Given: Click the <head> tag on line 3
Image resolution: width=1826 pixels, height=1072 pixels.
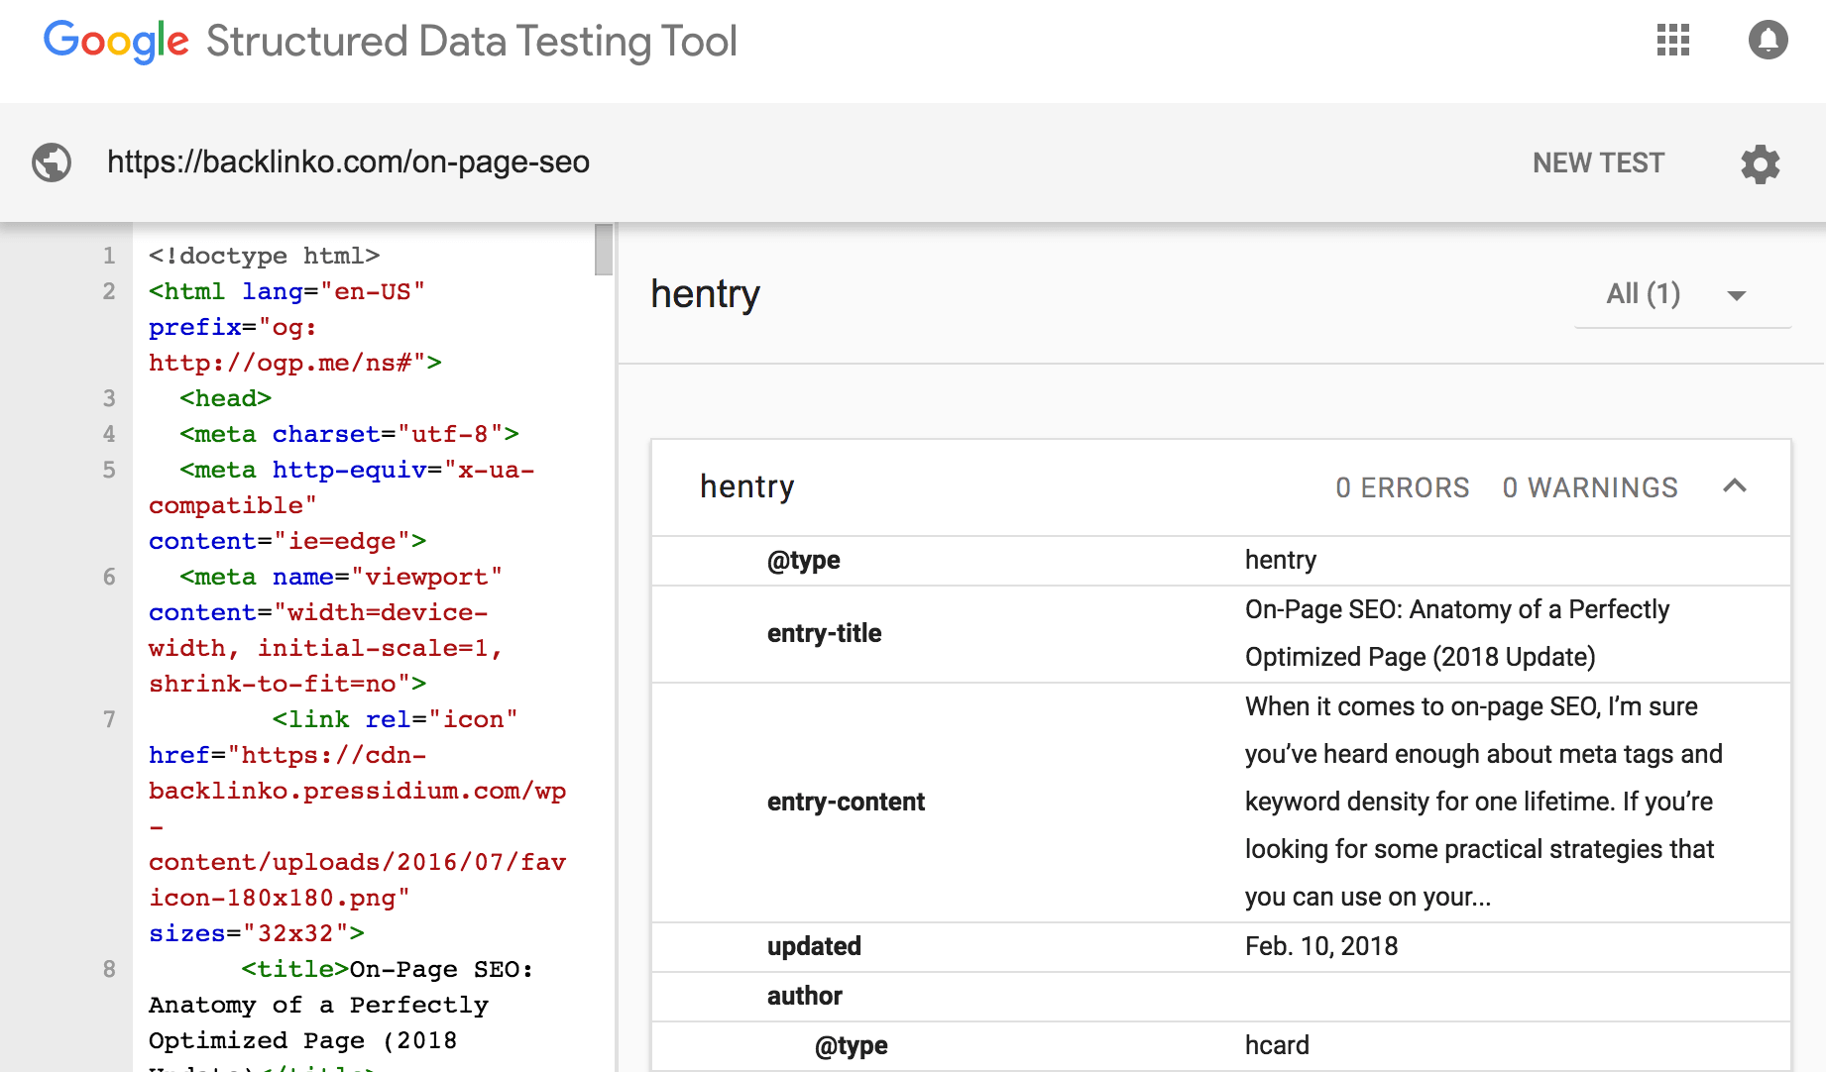Looking at the screenshot, I should tap(225, 398).
